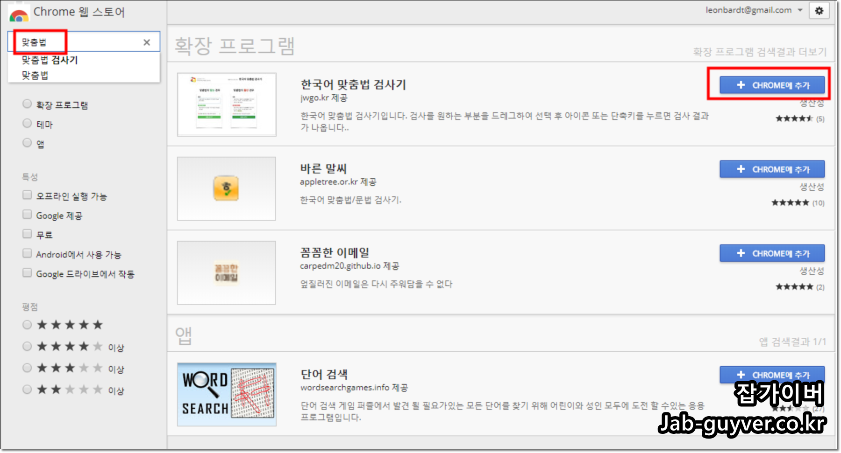Click jwgo.kr 제공 publisher text

tap(324, 98)
